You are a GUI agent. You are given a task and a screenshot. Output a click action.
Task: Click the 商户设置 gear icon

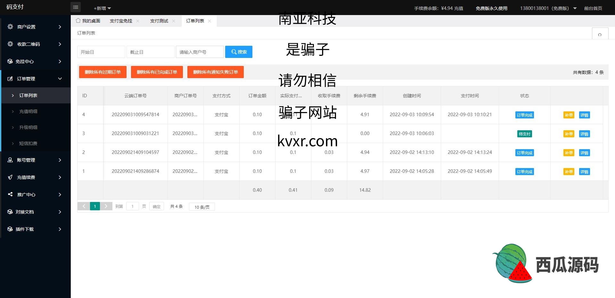click(10, 27)
